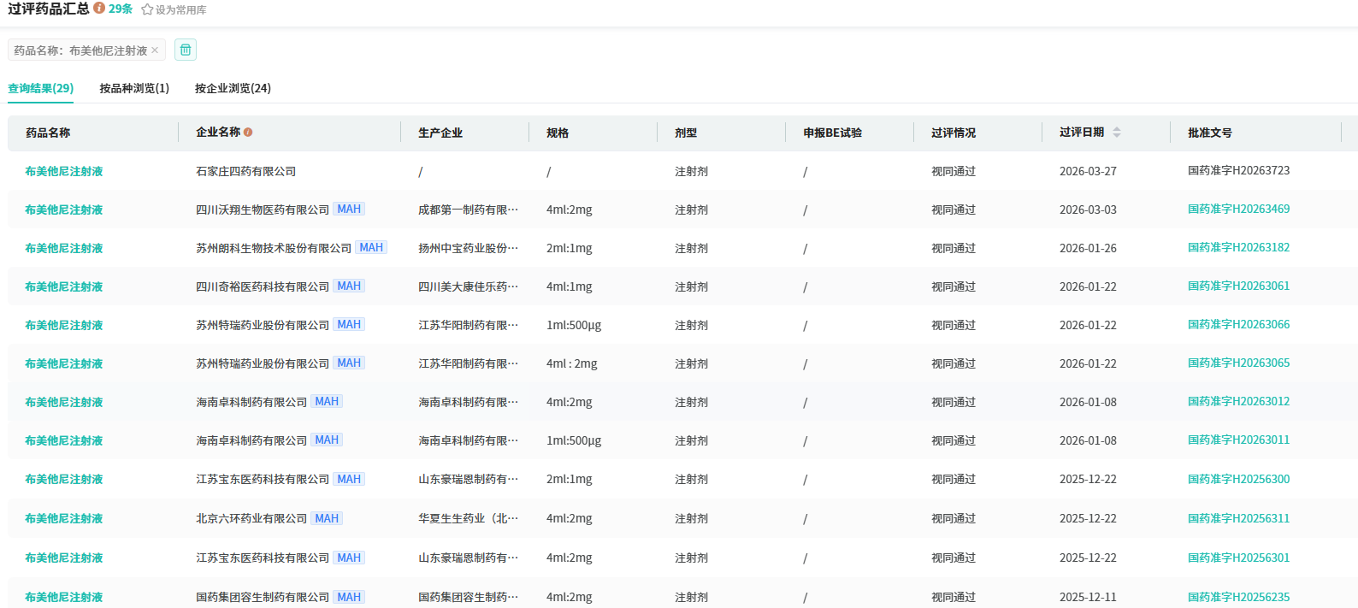Click the trash icon to clear filters

[x=186, y=50]
